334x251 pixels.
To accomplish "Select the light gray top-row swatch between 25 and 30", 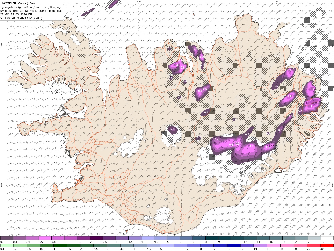I will (314, 238).
